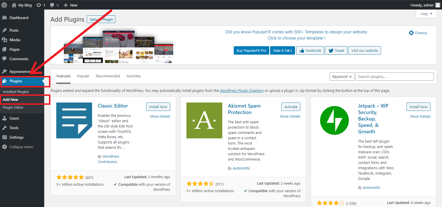This screenshot has height=207, width=442.
Task: Click the Classic Editor plugin icon
Action: [x=74, y=120]
